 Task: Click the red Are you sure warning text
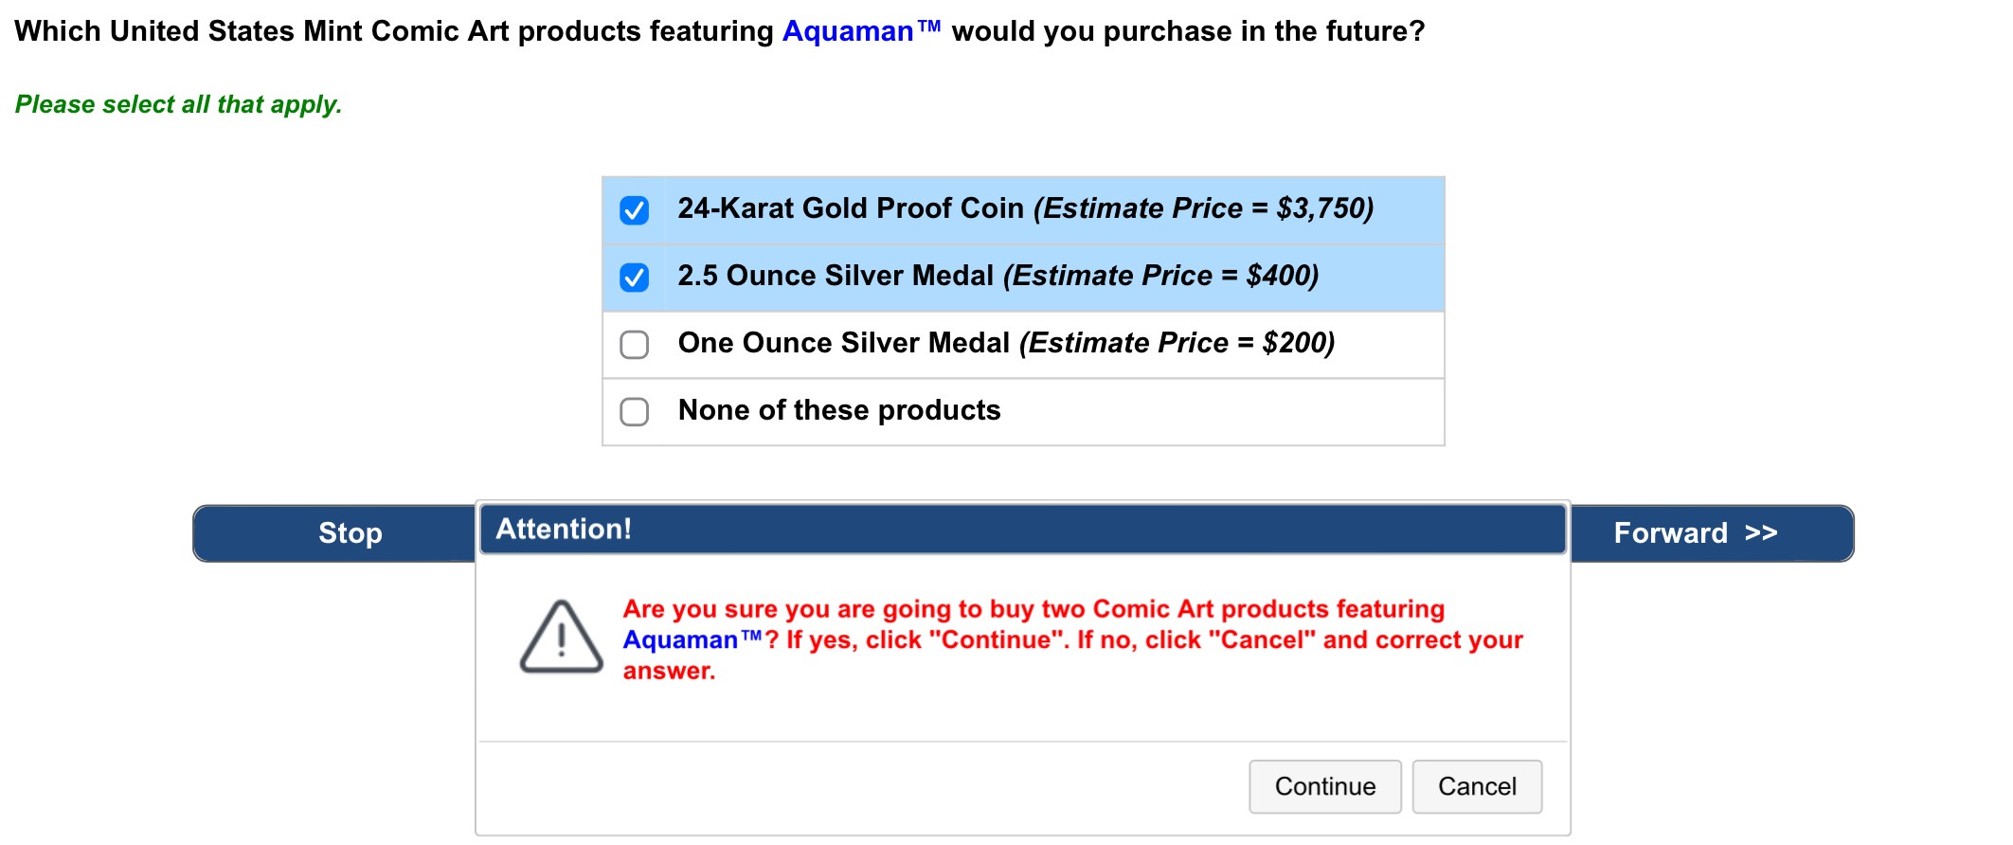[1033, 609]
